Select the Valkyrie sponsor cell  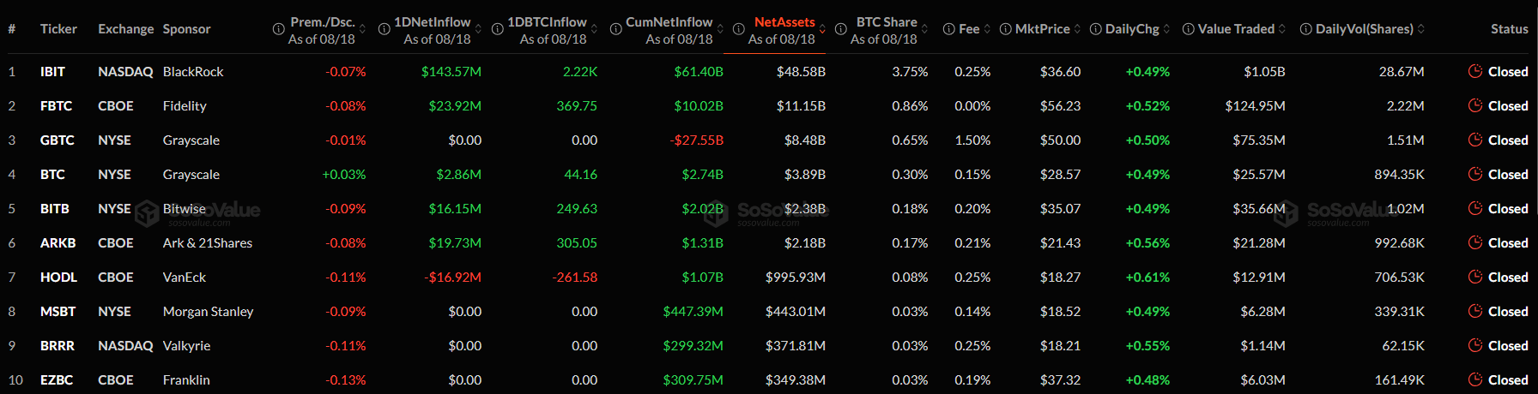pyautogui.click(x=187, y=346)
